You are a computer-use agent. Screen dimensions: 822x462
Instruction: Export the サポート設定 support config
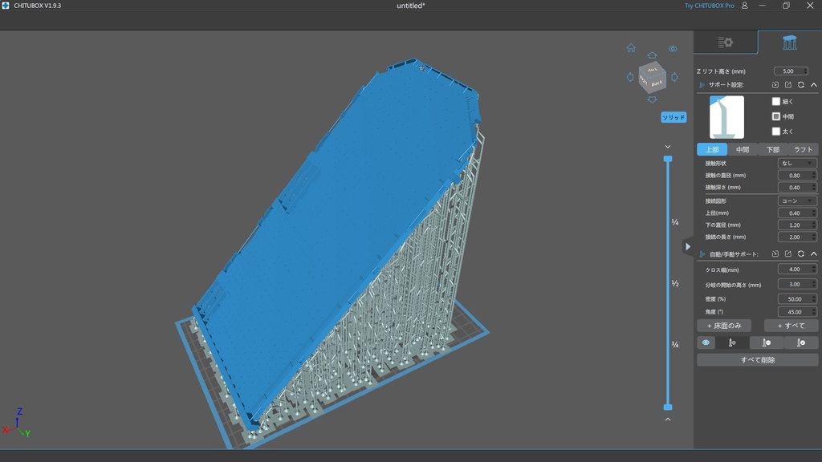[788, 85]
